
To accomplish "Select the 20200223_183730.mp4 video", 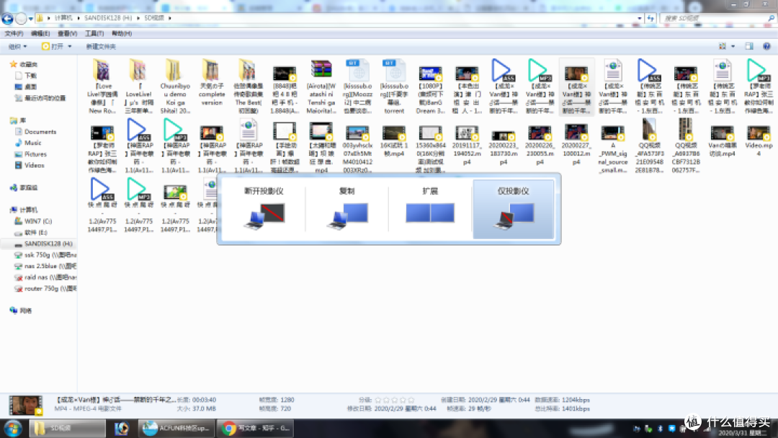I will coord(503,146).
